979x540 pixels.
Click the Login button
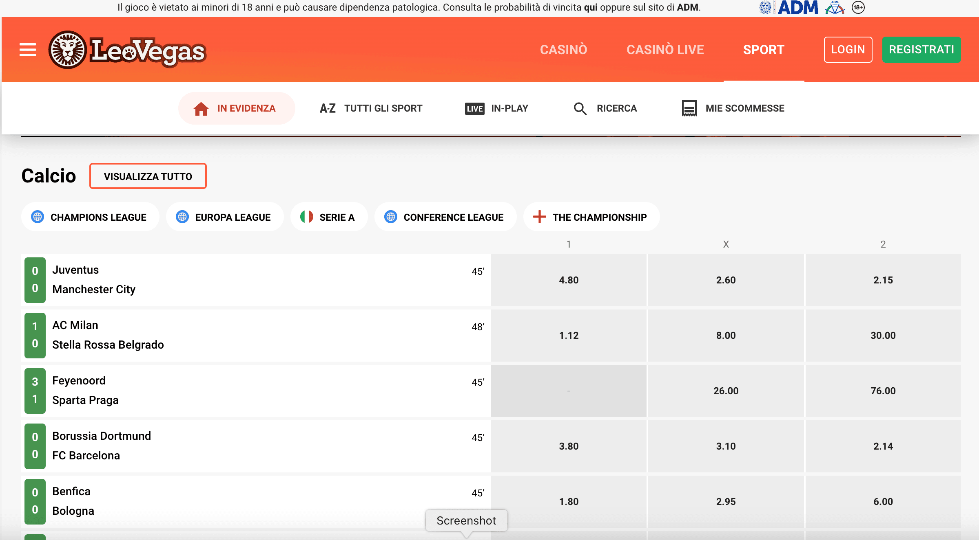[x=848, y=50]
